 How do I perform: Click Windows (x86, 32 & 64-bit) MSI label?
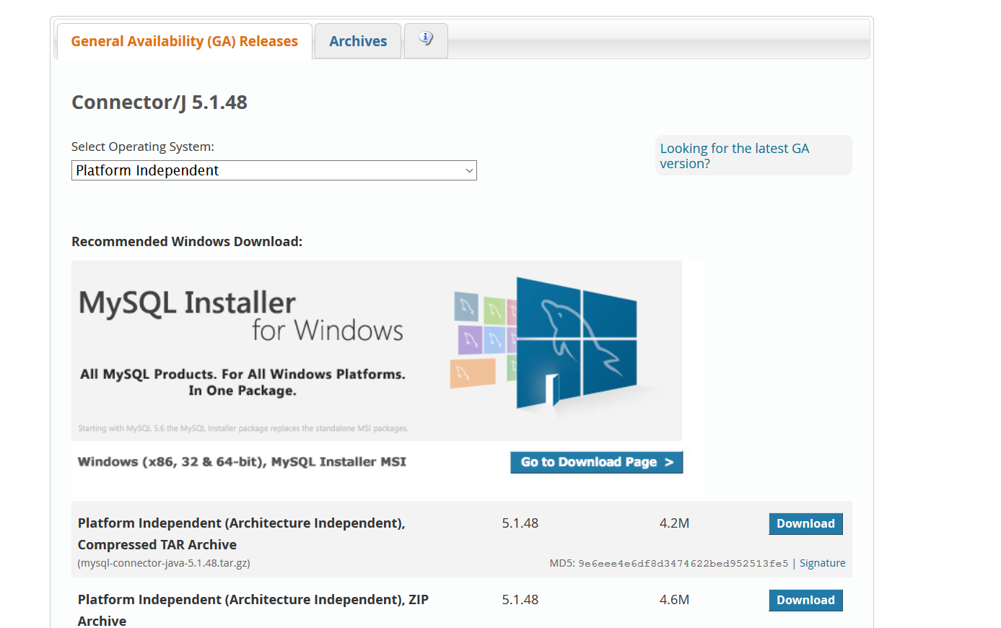pyautogui.click(x=242, y=462)
